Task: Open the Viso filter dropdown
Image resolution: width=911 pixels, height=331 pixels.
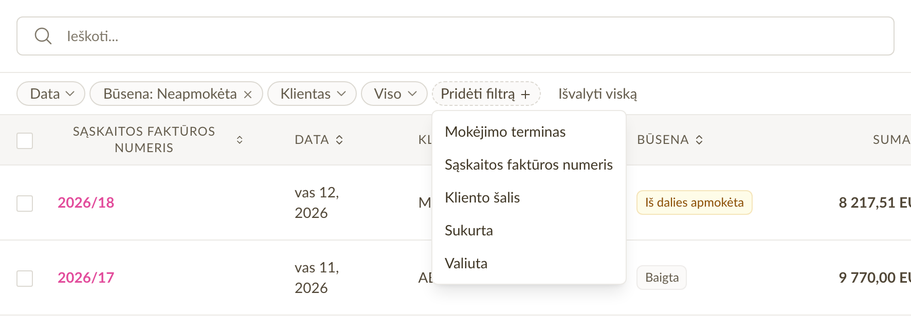Action: pyautogui.click(x=394, y=94)
